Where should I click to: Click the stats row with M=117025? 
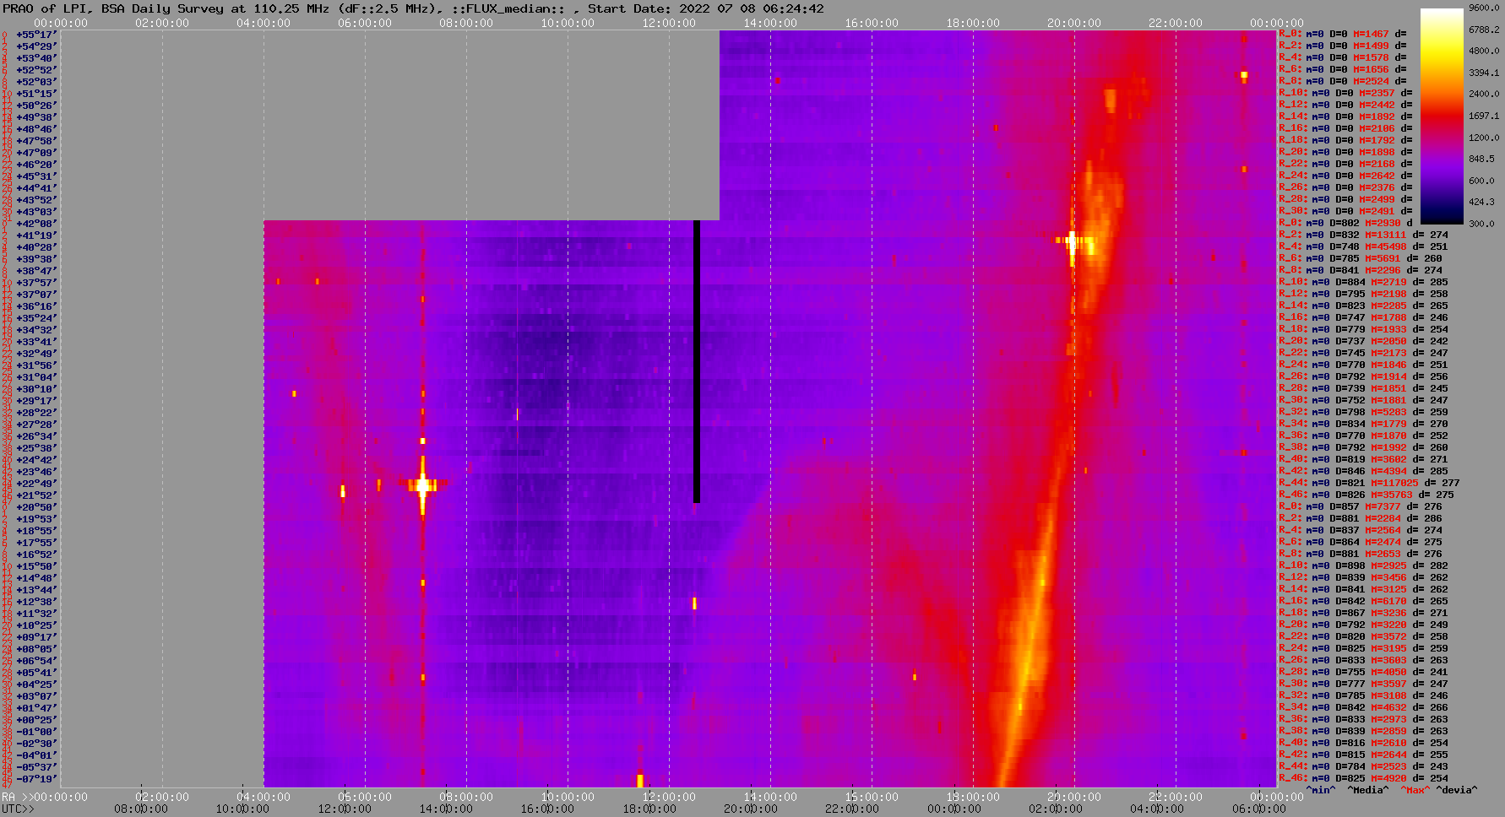(1369, 483)
